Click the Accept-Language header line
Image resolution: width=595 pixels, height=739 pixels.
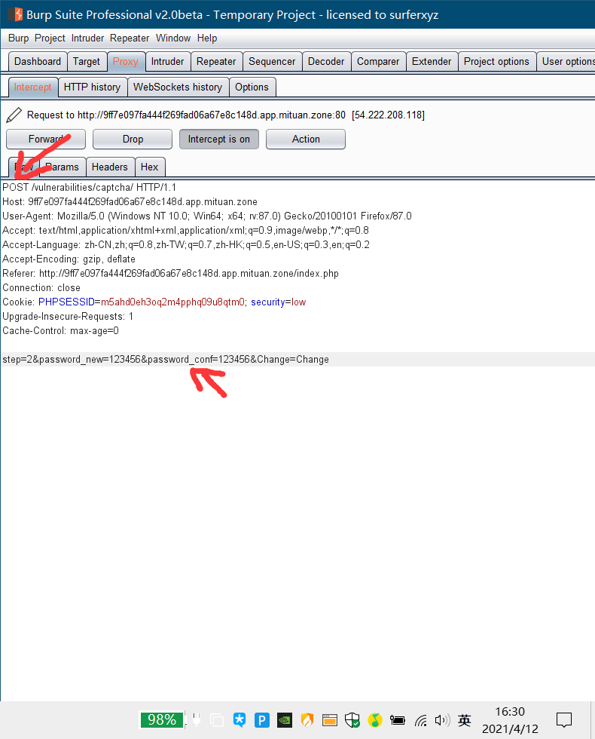(186, 244)
